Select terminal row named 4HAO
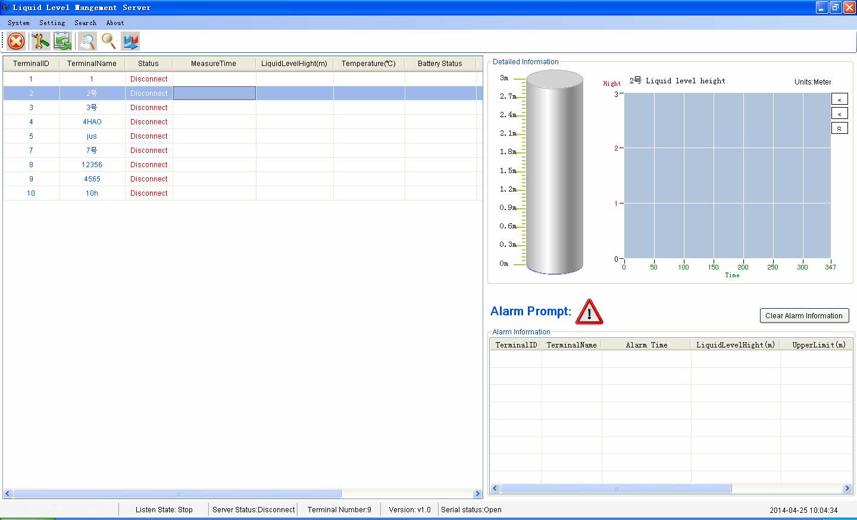The image size is (857, 520). pos(92,122)
